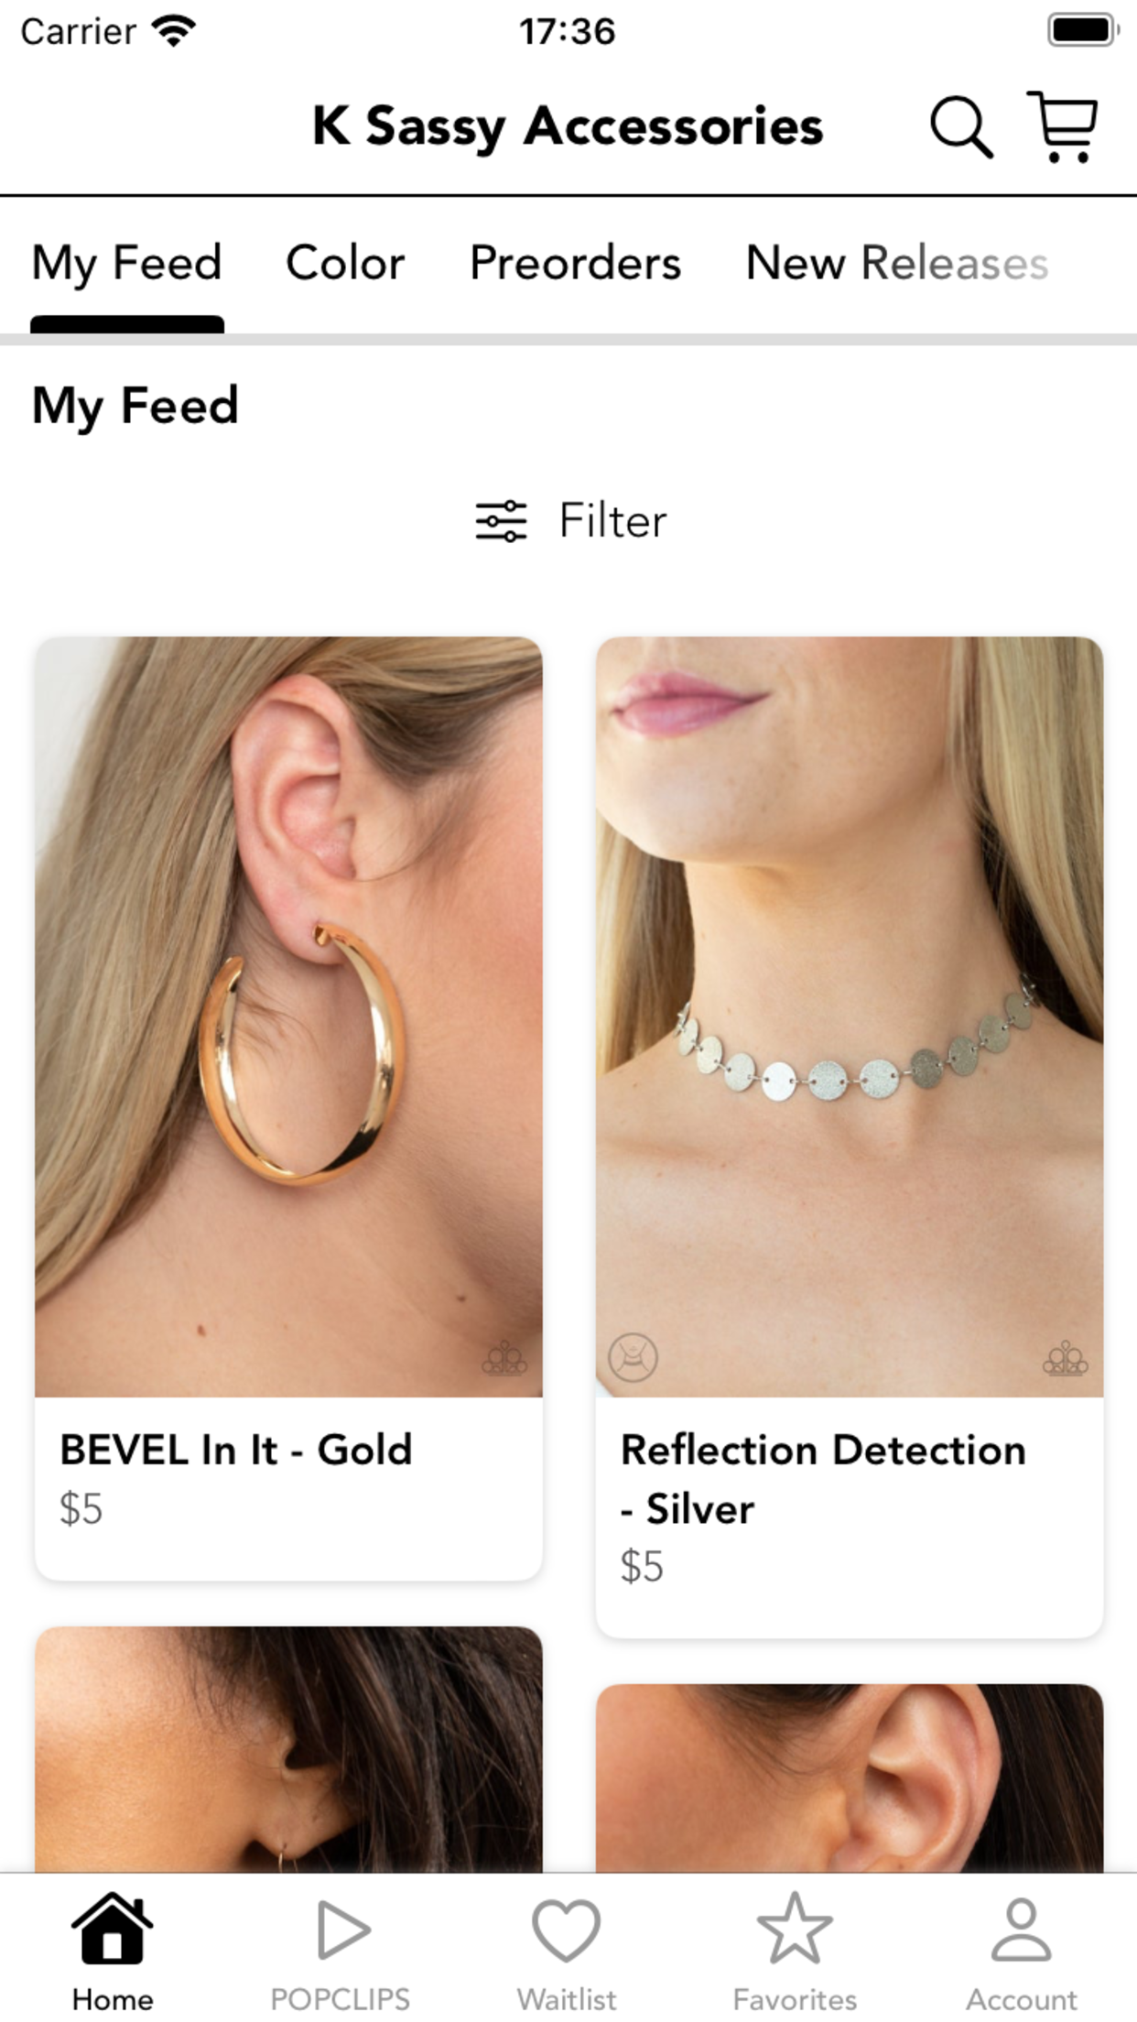Viewport: 1137px width, 2022px height.
Task: Open the partially visible bottom-left product image
Action: pyautogui.click(x=288, y=1749)
